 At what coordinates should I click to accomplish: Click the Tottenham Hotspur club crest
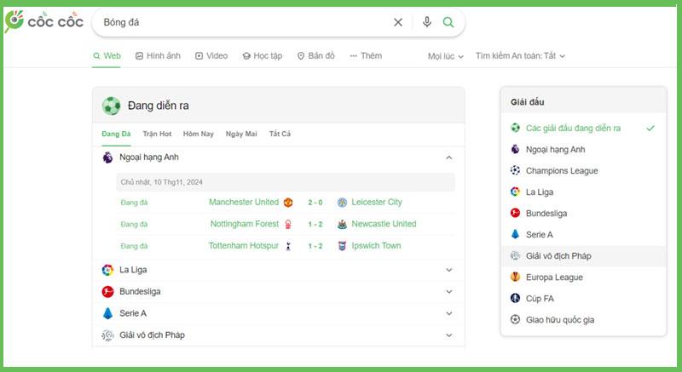288,246
